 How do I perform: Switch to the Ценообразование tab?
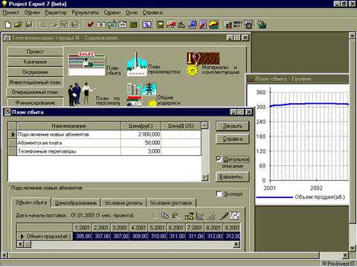point(76,203)
